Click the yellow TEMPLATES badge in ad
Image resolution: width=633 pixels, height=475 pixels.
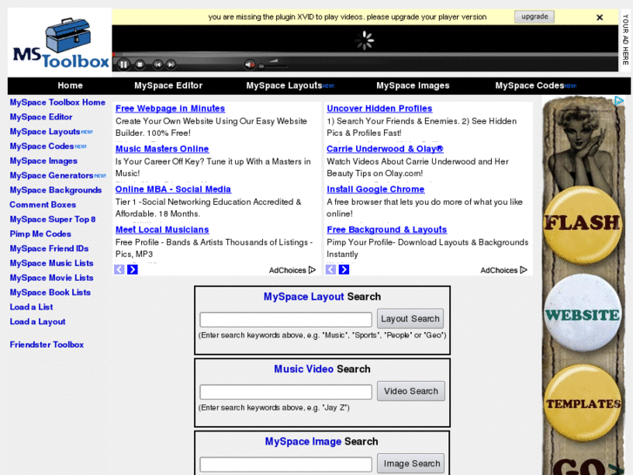pyautogui.click(x=582, y=404)
